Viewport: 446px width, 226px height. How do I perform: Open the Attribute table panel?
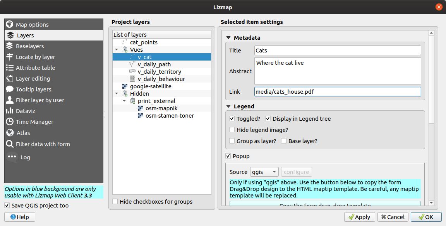(54, 68)
